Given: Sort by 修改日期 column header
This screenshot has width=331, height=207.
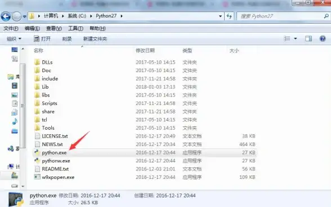Looking at the screenshot, I should [x=145, y=51].
